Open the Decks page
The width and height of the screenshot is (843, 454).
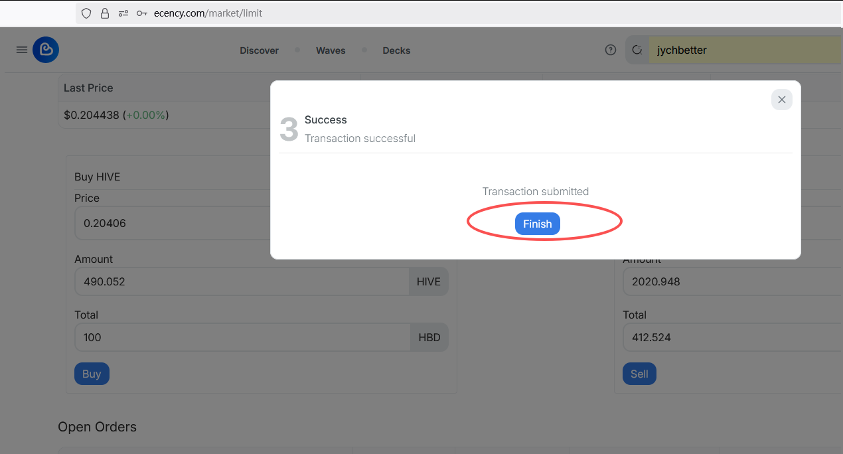396,50
